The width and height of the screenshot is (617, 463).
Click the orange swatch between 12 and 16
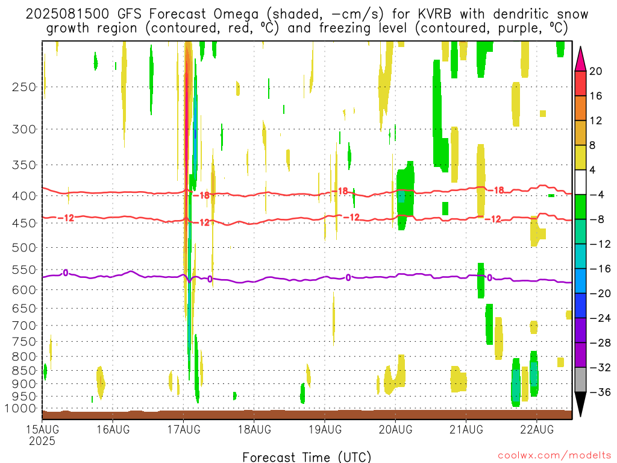click(x=580, y=109)
